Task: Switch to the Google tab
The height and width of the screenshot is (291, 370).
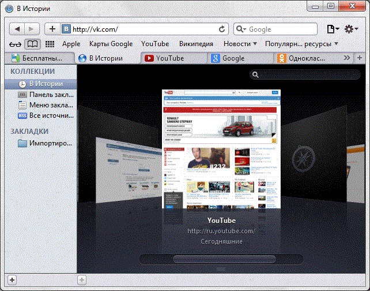Action: tap(240, 58)
